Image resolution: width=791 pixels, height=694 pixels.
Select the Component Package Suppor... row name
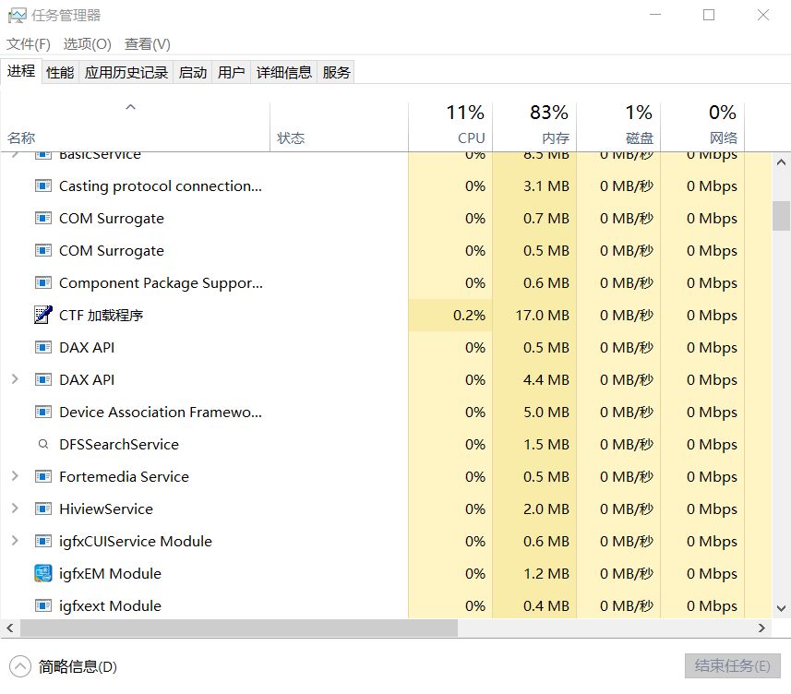[x=161, y=283]
